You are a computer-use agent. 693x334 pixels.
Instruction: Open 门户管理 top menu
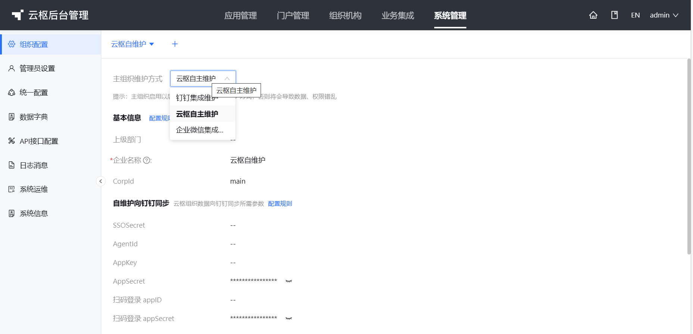pyautogui.click(x=293, y=15)
